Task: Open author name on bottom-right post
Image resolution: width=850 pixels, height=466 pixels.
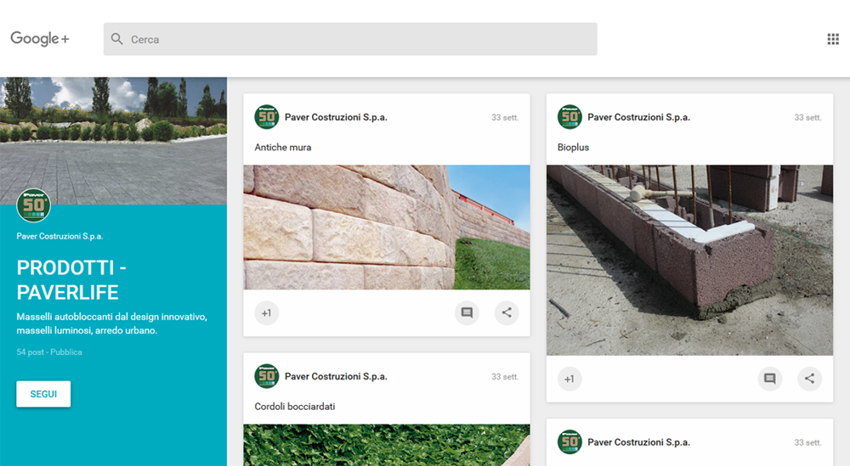Action: click(638, 442)
